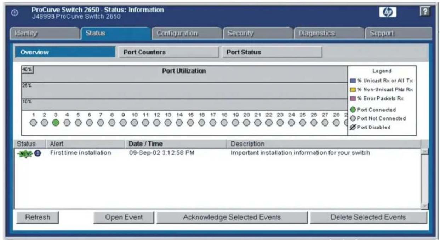Select port 22 indicator circle

pos(269,123)
